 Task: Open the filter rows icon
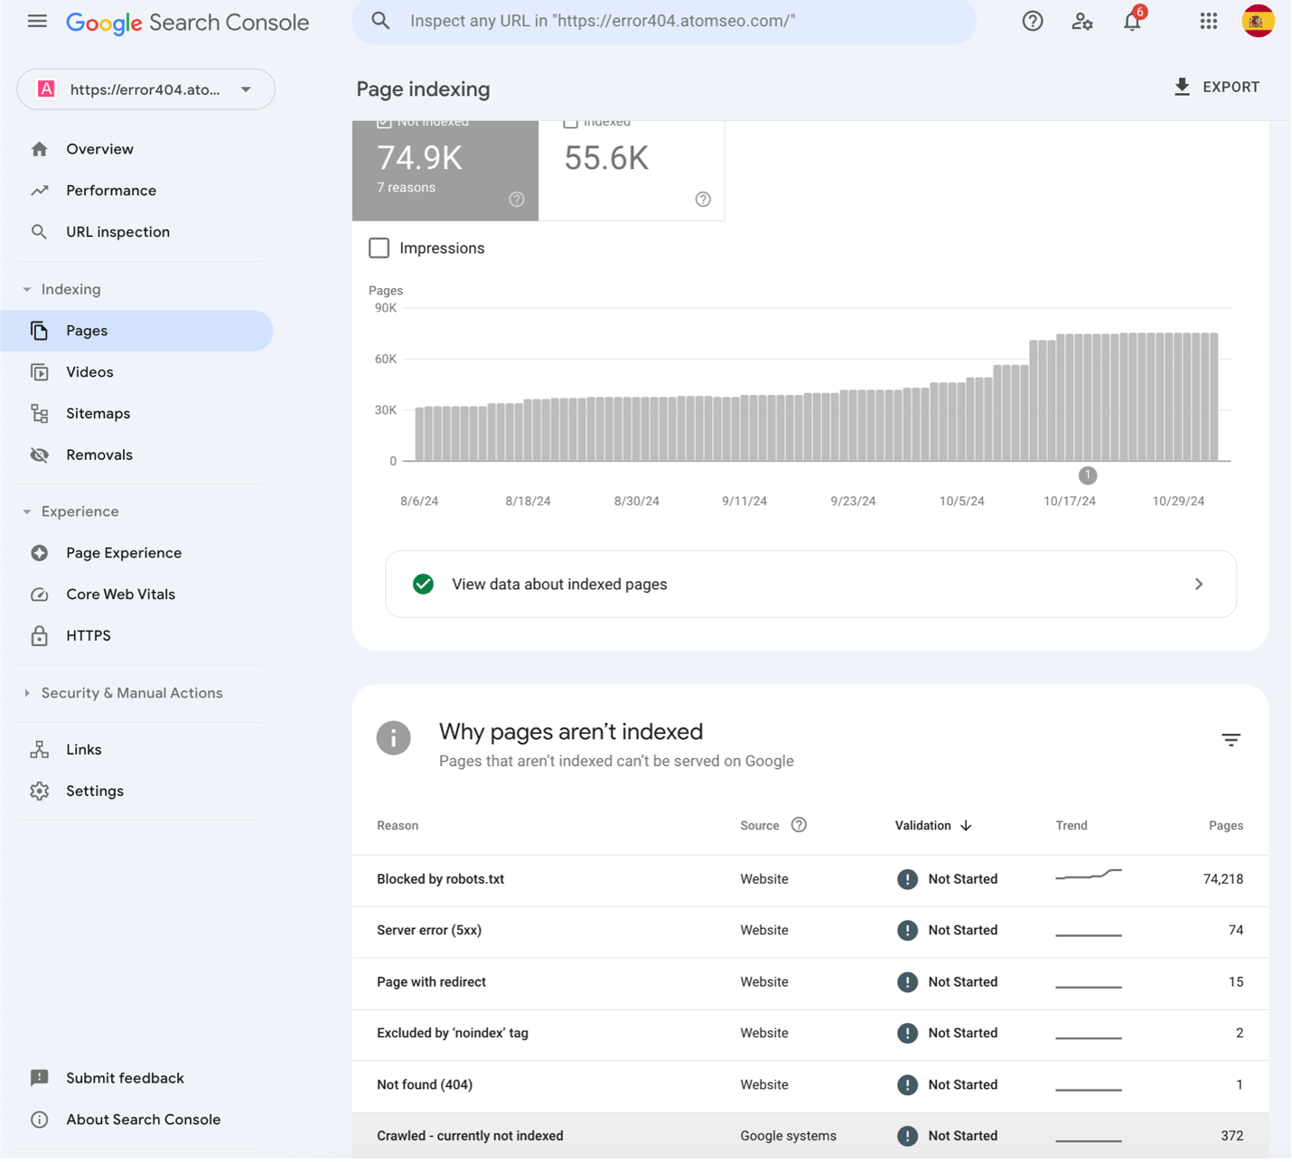[1231, 740]
